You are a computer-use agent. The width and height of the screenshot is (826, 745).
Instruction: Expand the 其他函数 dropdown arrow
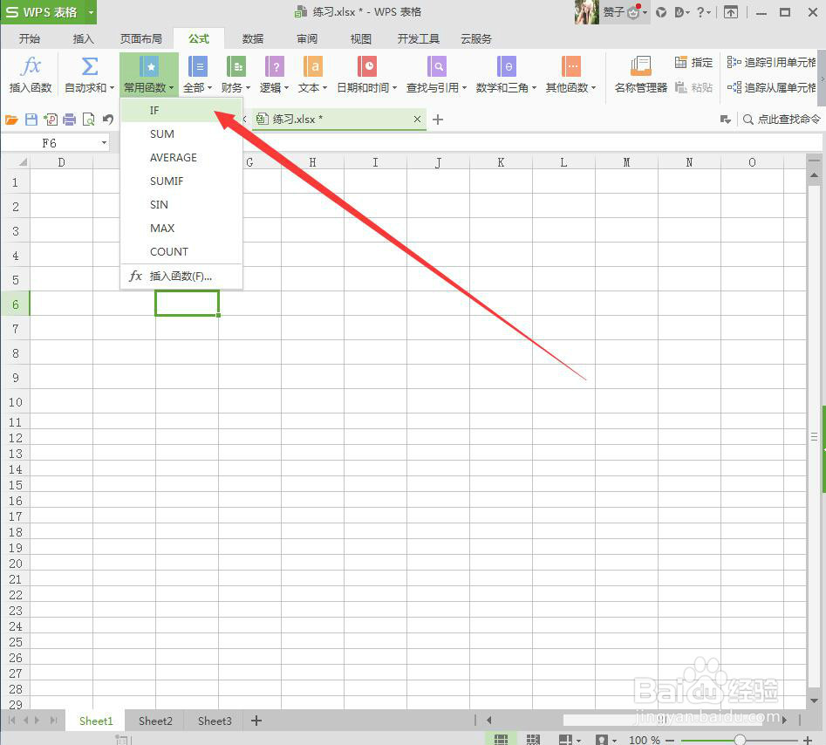[x=594, y=88]
